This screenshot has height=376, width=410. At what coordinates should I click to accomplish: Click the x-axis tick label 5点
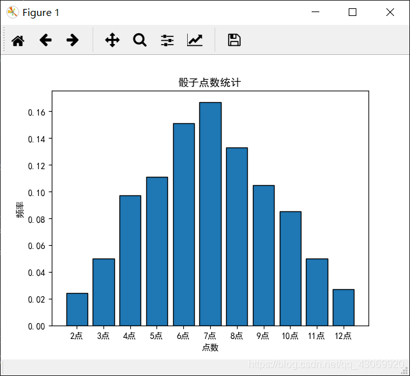[156, 336]
